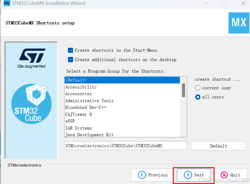250x184 pixels.
Task: Select (Default) in program group list
Action: click(122, 80)
